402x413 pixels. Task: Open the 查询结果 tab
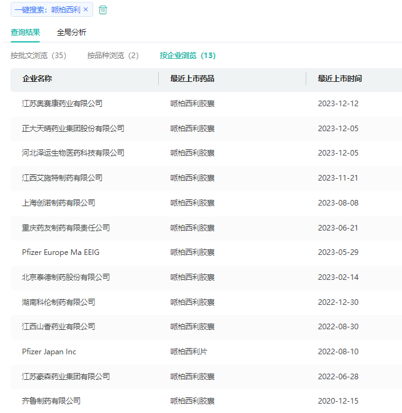tap(25, 32)
